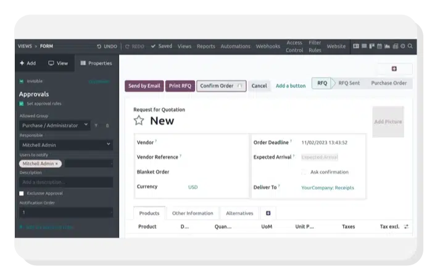Select the Other Information tab
432x277 pixels.
click(x=193, y=213)
